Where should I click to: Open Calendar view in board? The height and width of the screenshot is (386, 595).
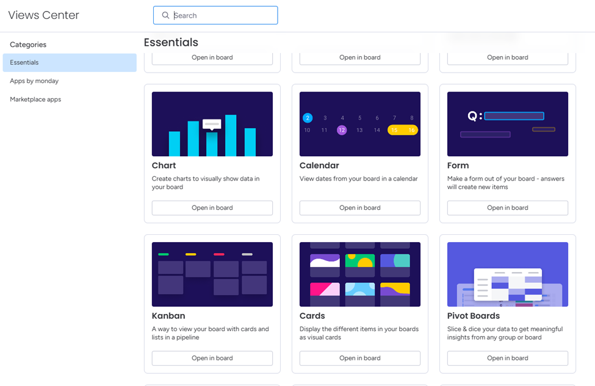[359, 208]
